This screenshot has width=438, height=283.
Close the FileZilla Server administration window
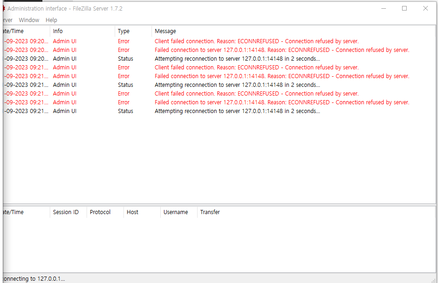(425, 8)
